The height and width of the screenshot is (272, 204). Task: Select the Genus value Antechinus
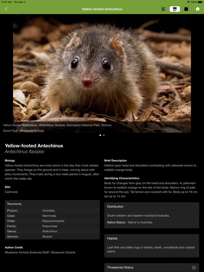pos(50,231)
